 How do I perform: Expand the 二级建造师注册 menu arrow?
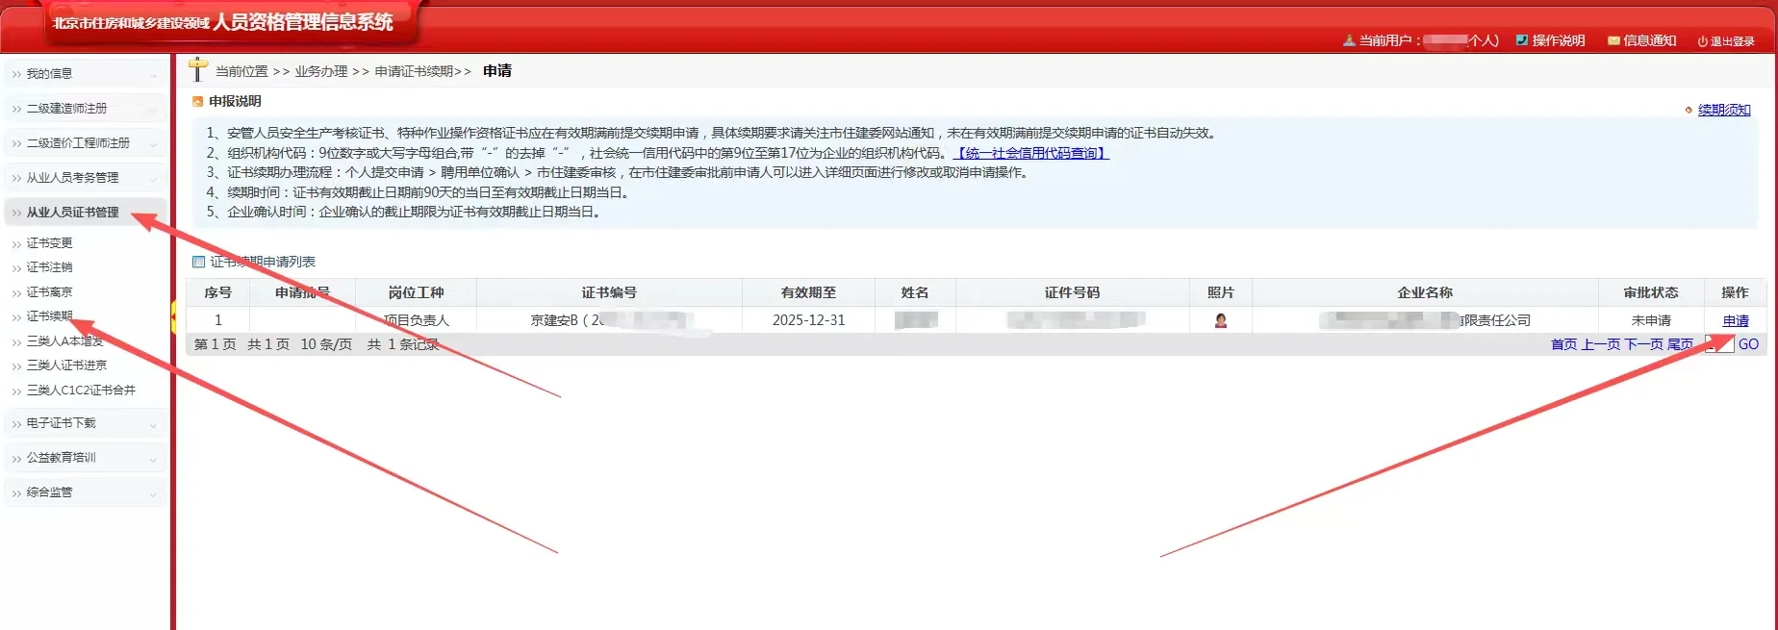tap(153, 109)
